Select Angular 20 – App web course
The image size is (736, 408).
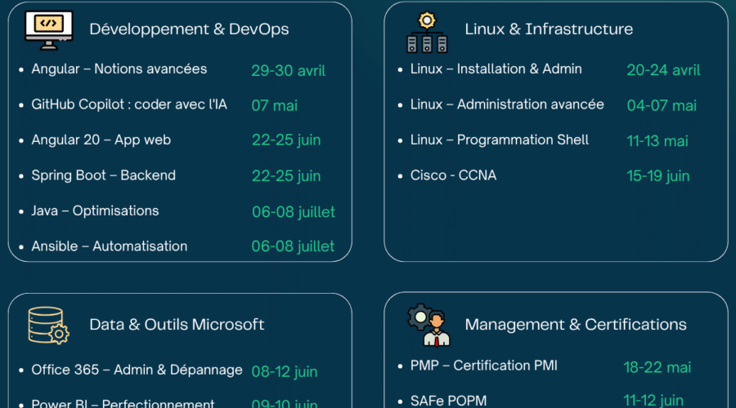coord(101,140)
